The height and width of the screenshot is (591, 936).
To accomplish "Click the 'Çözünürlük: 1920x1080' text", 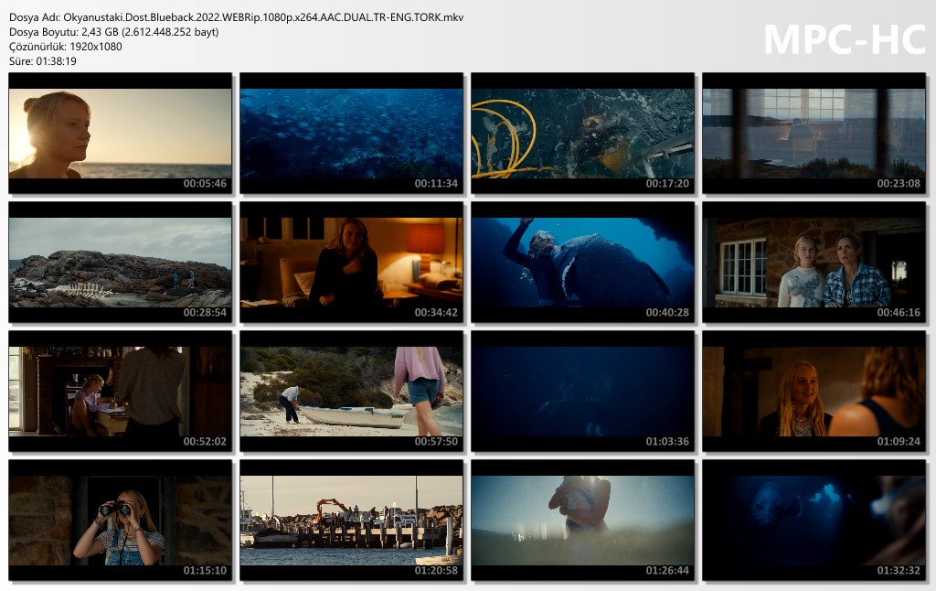I will [x=66, y=47].
